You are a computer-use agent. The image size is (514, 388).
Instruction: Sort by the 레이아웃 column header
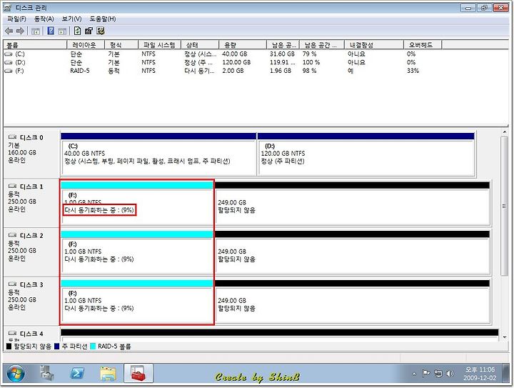coord(86,45)
